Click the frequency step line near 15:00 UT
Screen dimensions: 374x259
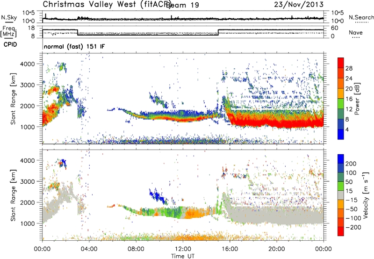click(218, 32)
